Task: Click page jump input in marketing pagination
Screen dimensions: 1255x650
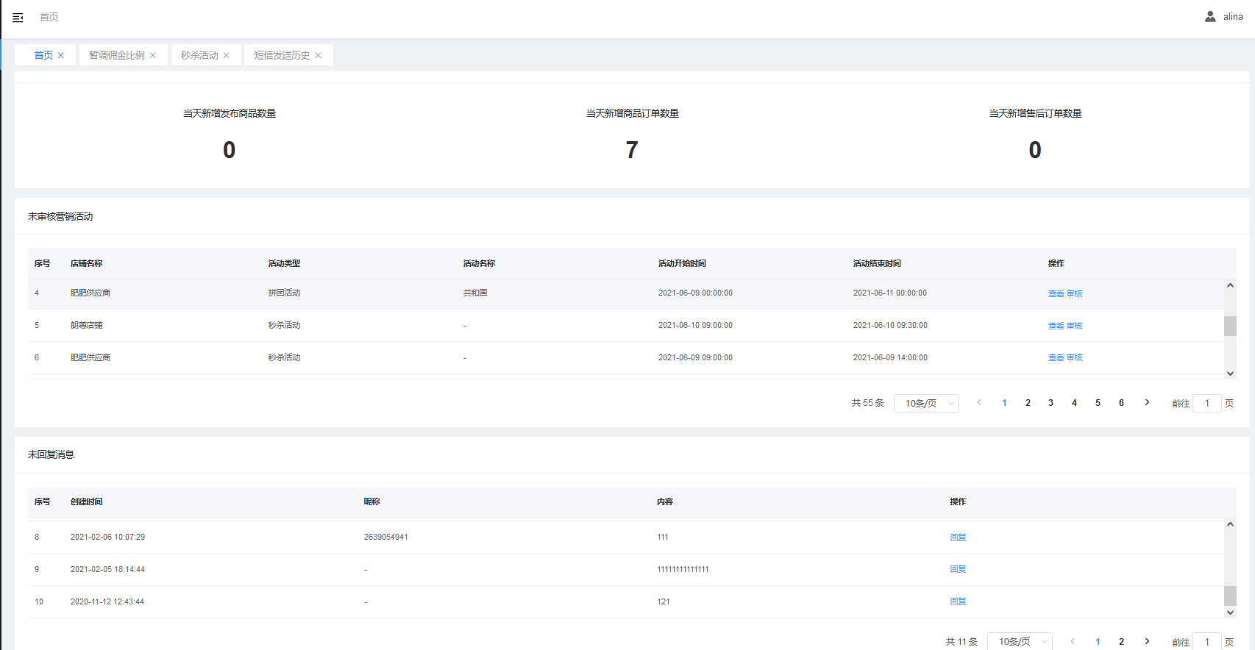Action: pyautogui.click(x=1206, y=403)
